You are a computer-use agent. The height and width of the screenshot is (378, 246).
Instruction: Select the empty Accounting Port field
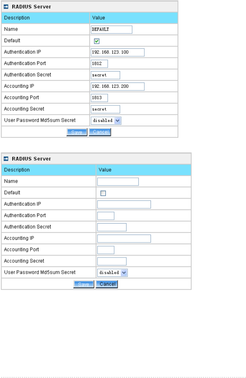pos(106,250)
